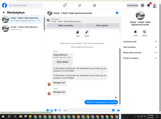Open the notifications bell with red badge

tap(148, 5)
